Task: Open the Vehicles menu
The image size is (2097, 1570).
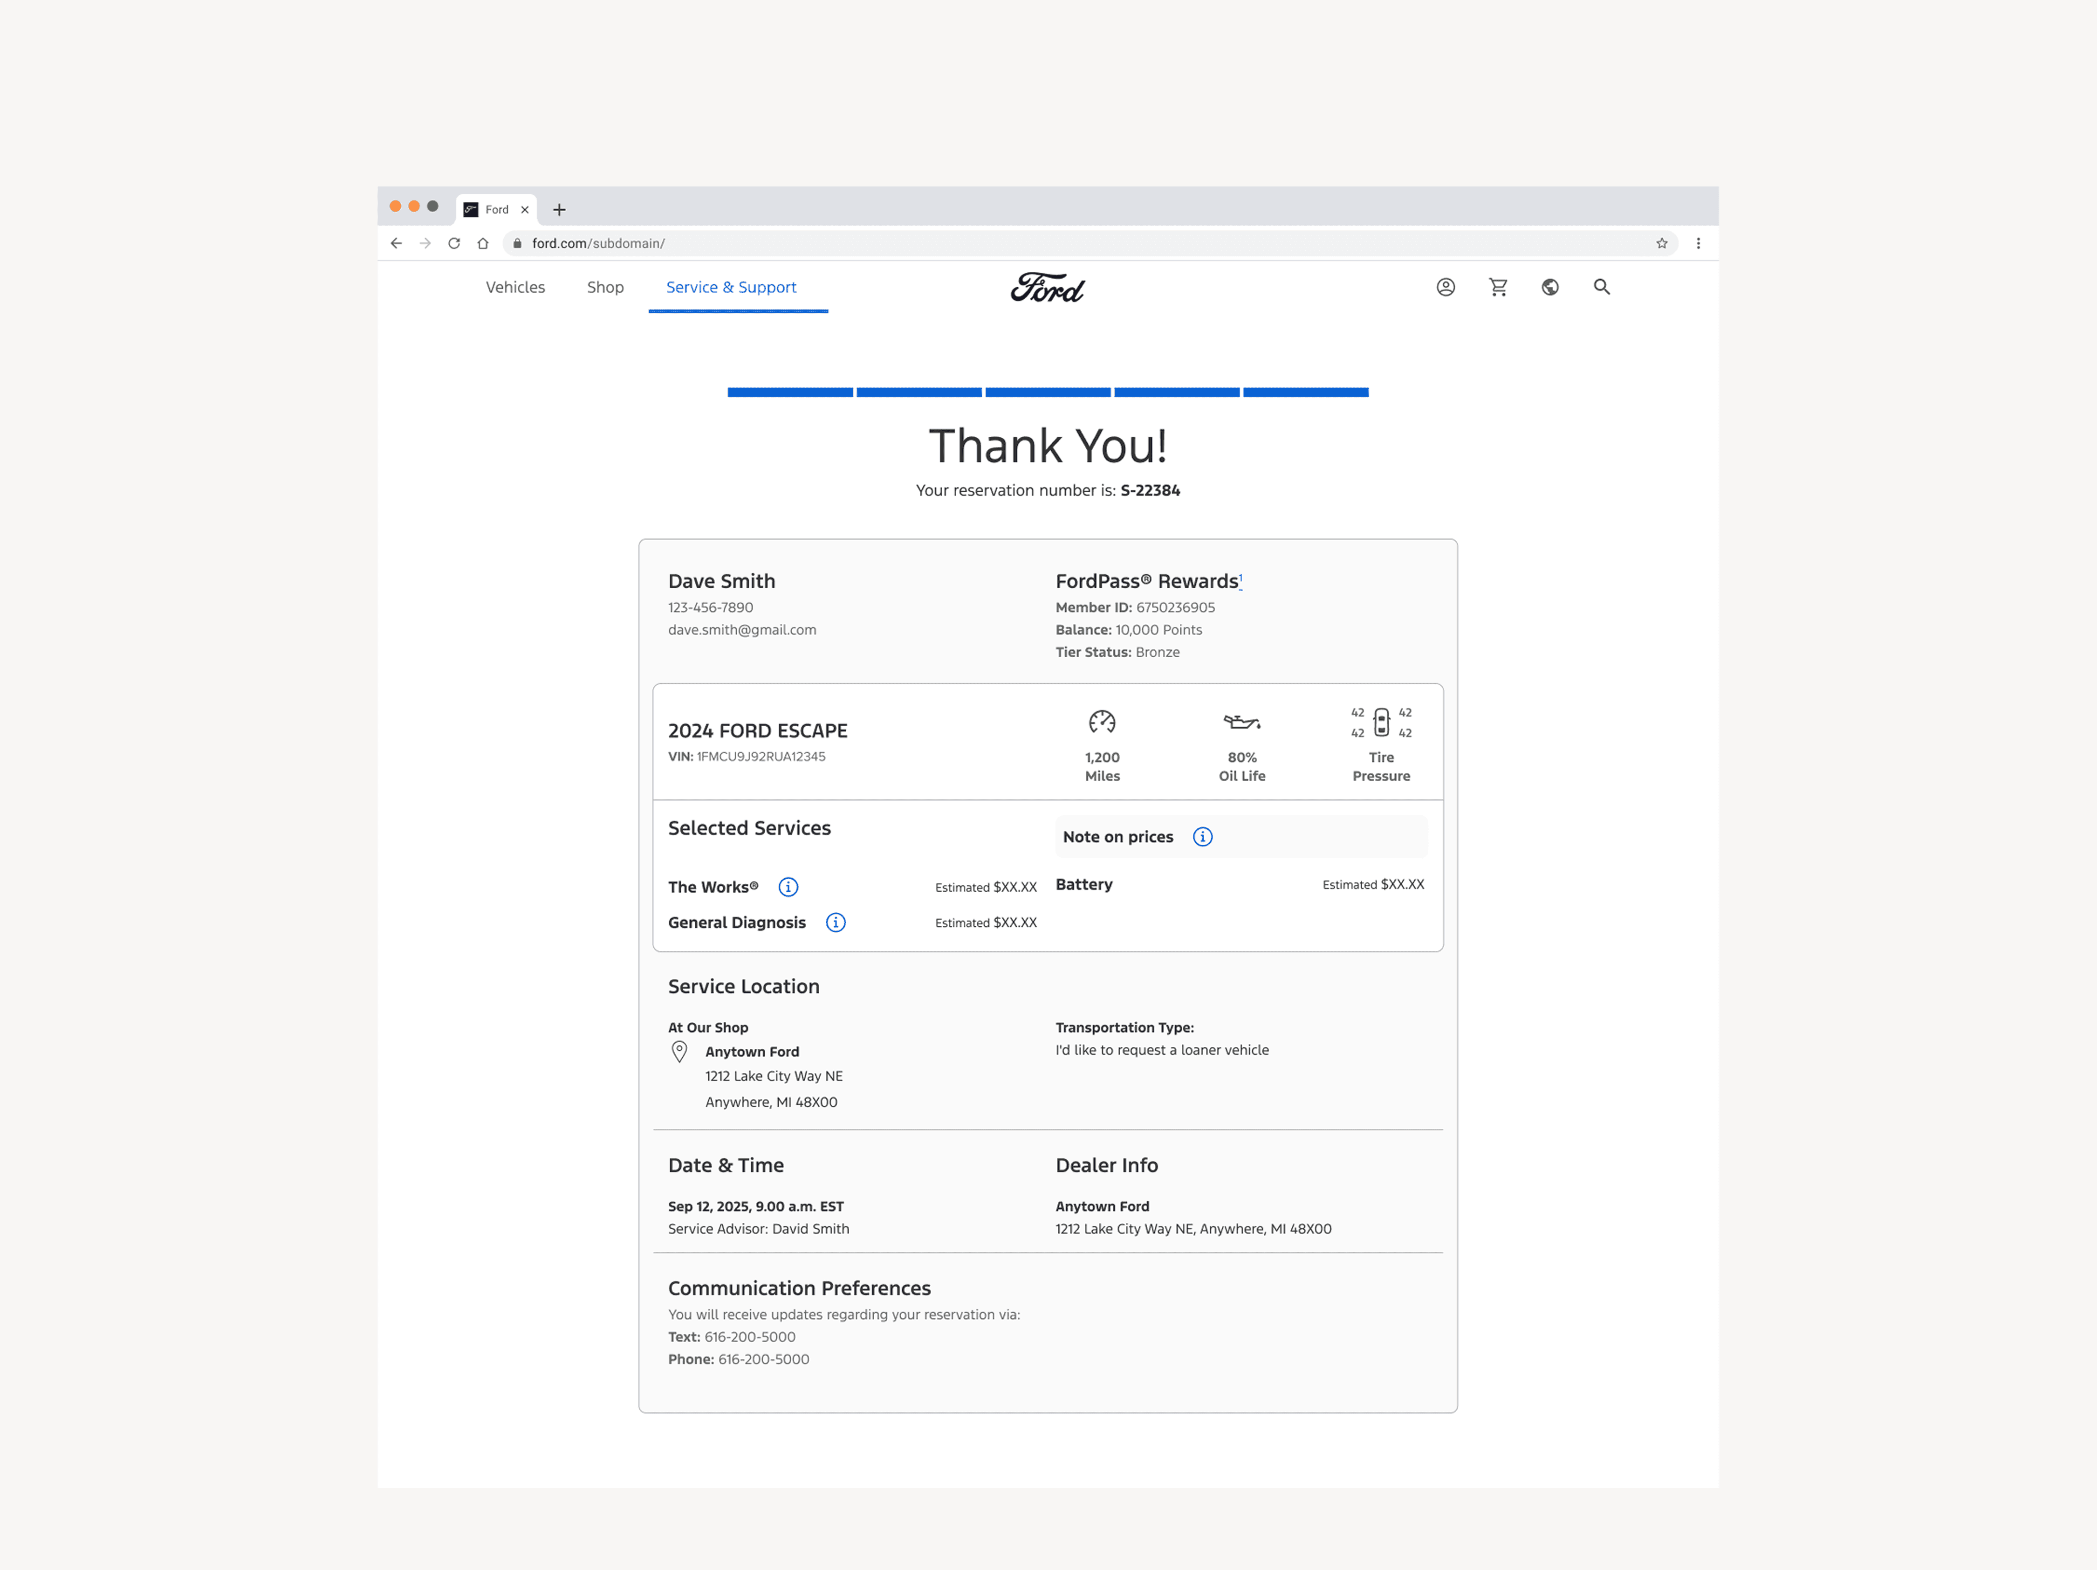Action: pyautogui.click(x=516, y=287)
